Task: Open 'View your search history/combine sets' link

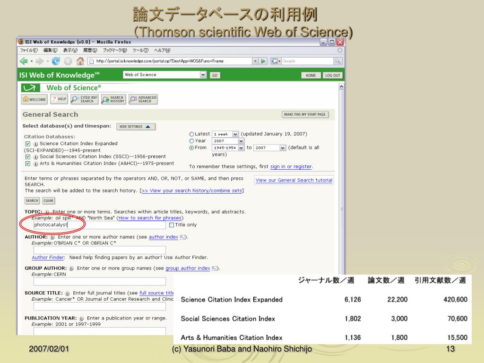Action: [x=191, y=191]
